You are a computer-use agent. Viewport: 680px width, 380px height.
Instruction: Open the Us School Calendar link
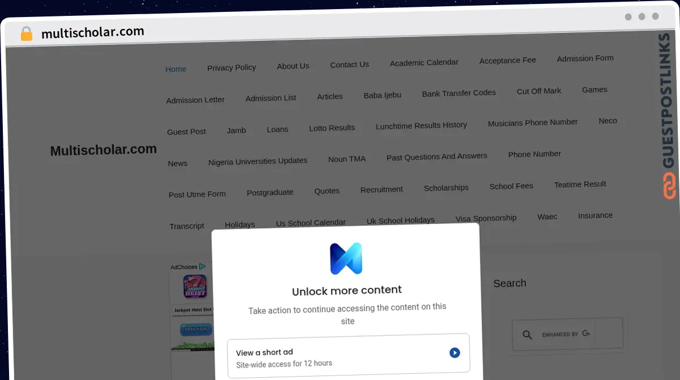(x=311, y=223)
